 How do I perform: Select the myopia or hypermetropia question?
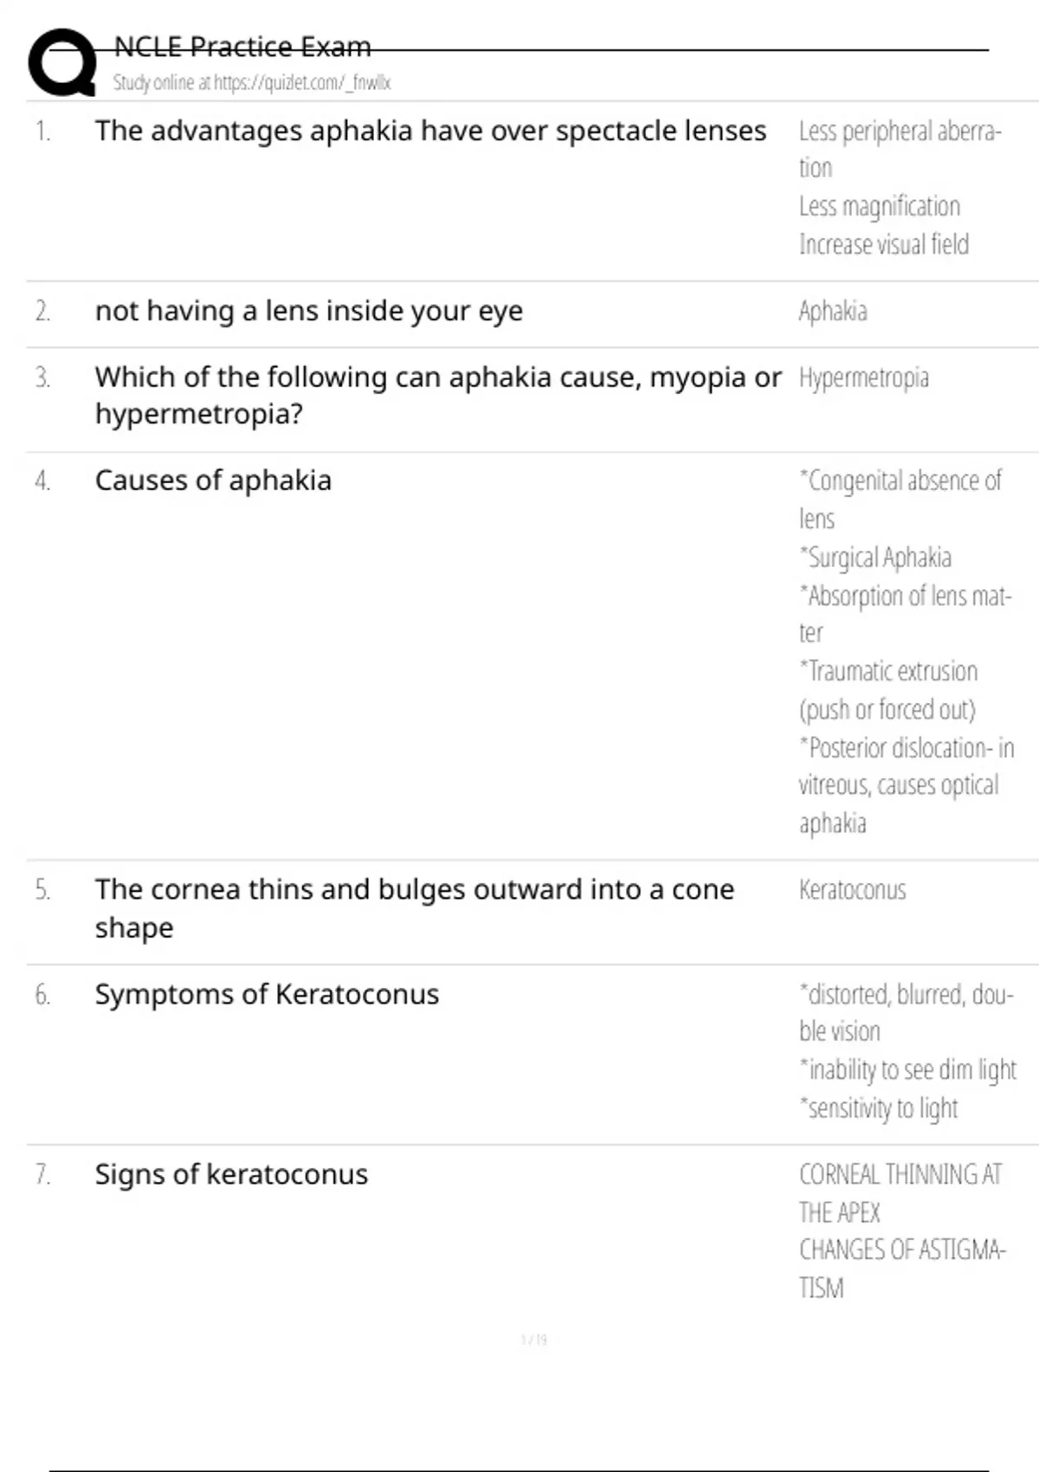pyautogui.click(x=438, y=396)
